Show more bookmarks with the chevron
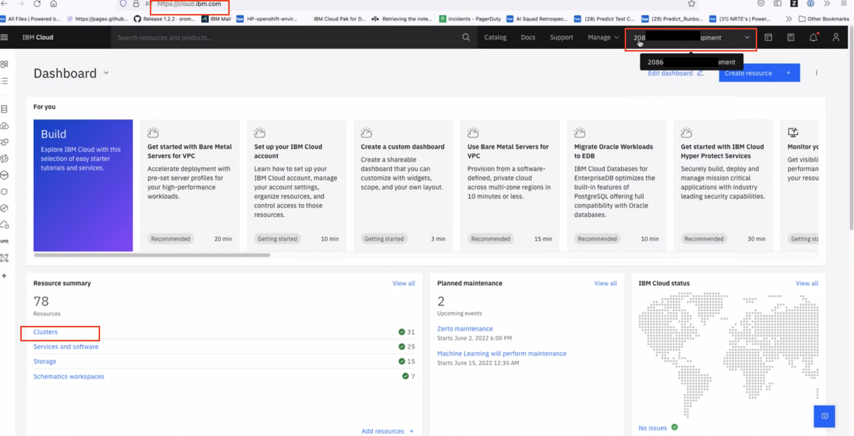This screenshot has height=436, width=854. [788, 19]
